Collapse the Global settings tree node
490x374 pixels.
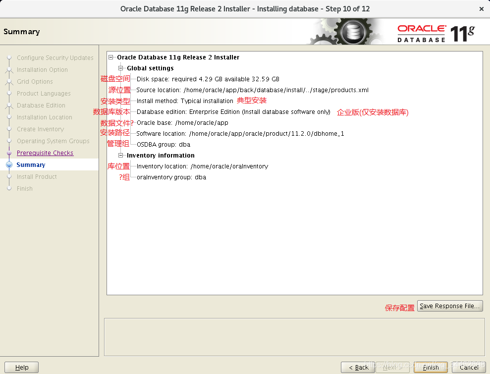tap(120, 68)
